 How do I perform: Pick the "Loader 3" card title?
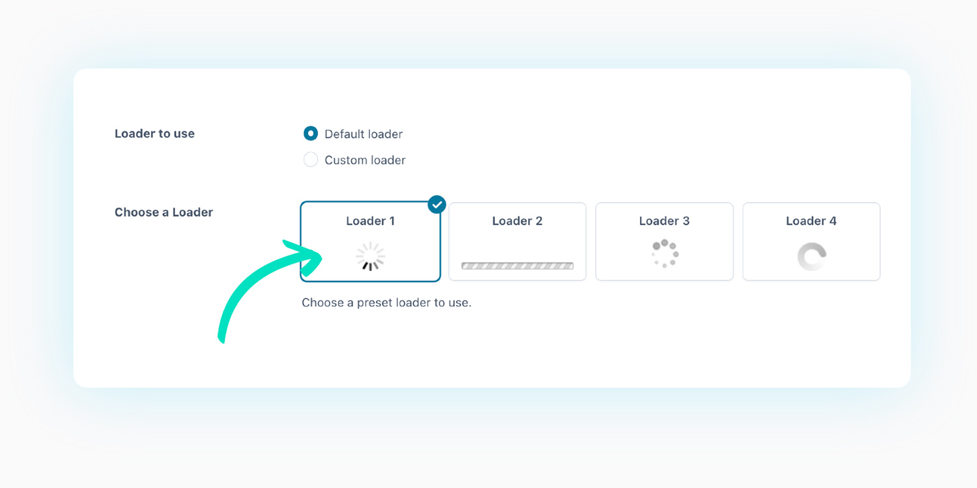tap(664, 221)
